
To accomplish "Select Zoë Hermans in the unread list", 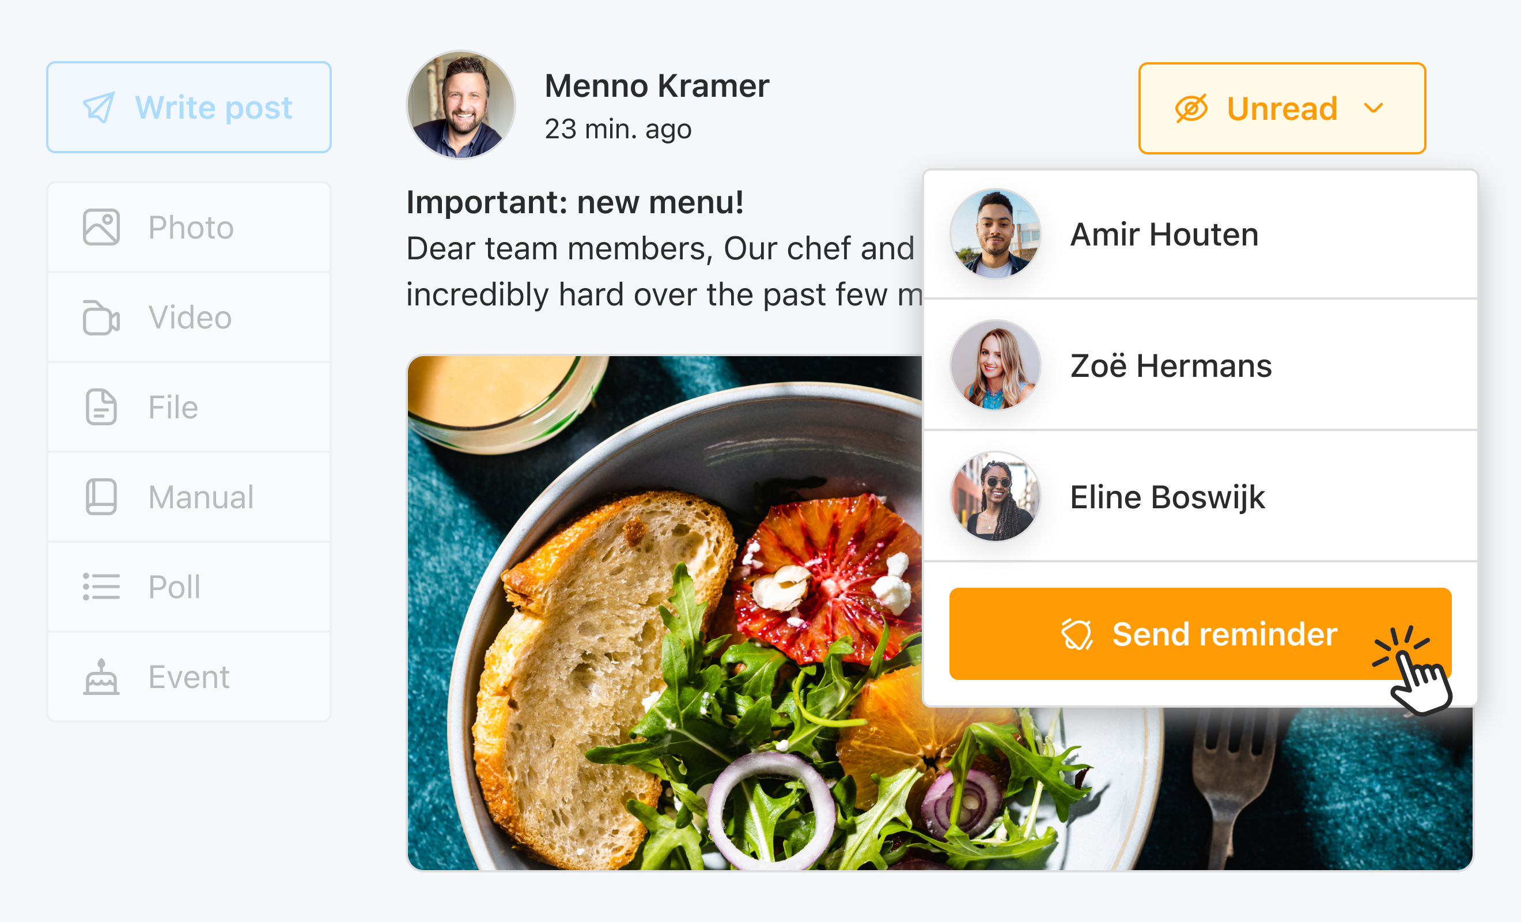I will 1200,365.
